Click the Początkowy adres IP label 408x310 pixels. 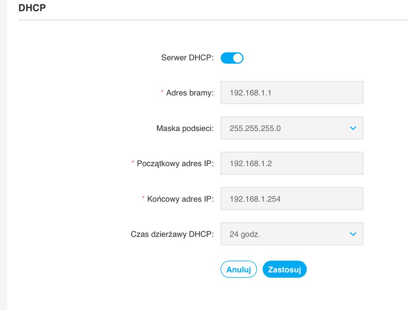click(x=175, y=164)
